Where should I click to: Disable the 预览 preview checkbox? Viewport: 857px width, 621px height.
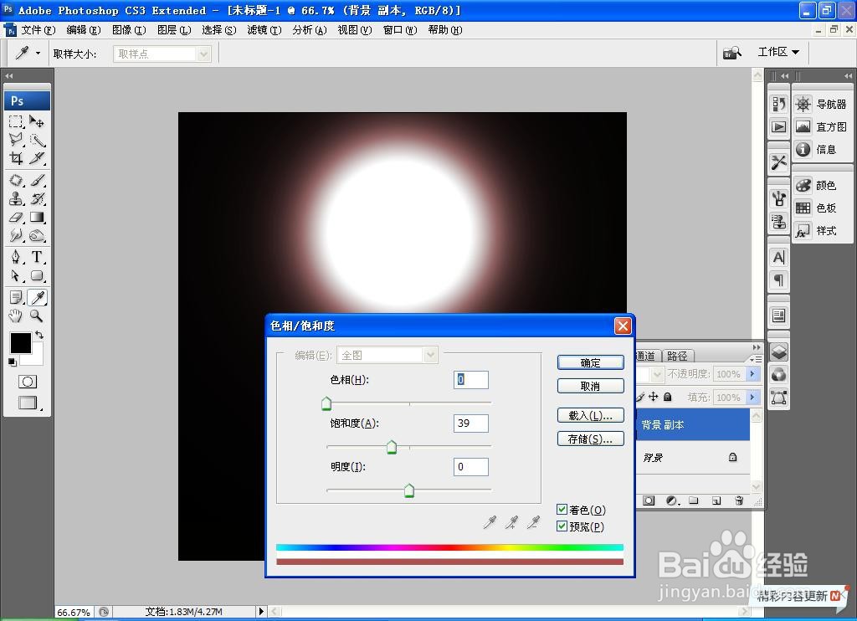pyautogui.click(x=561, y=526)
